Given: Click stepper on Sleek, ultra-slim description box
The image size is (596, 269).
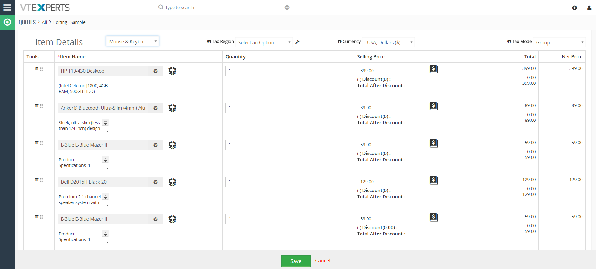Looking at the screenshot, I should [106, 123].
